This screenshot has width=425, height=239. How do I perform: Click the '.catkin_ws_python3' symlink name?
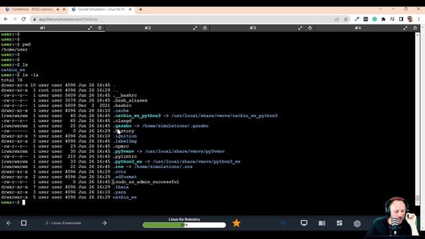137,116
